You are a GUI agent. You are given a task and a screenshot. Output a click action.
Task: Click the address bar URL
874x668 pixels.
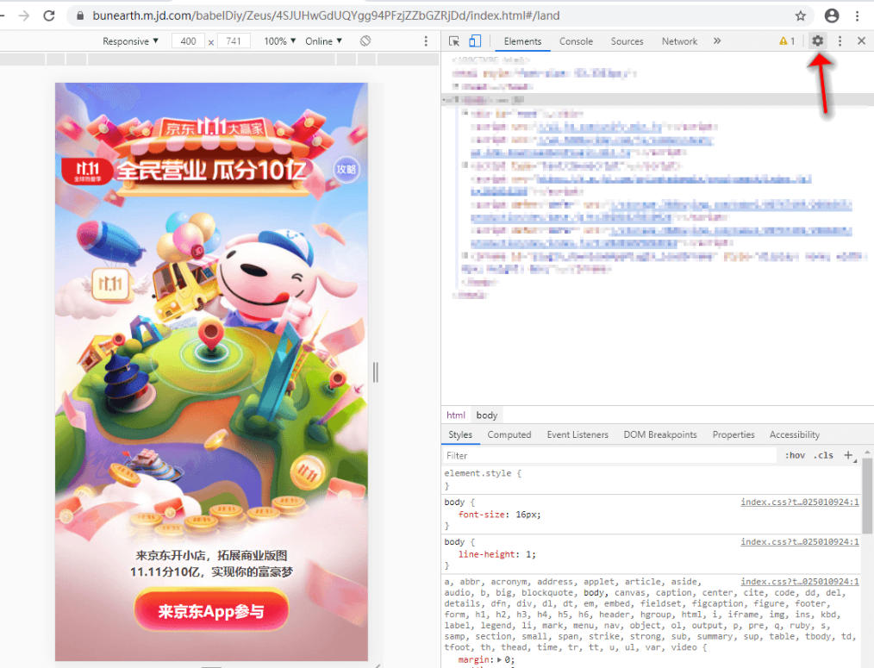(326, 16)
